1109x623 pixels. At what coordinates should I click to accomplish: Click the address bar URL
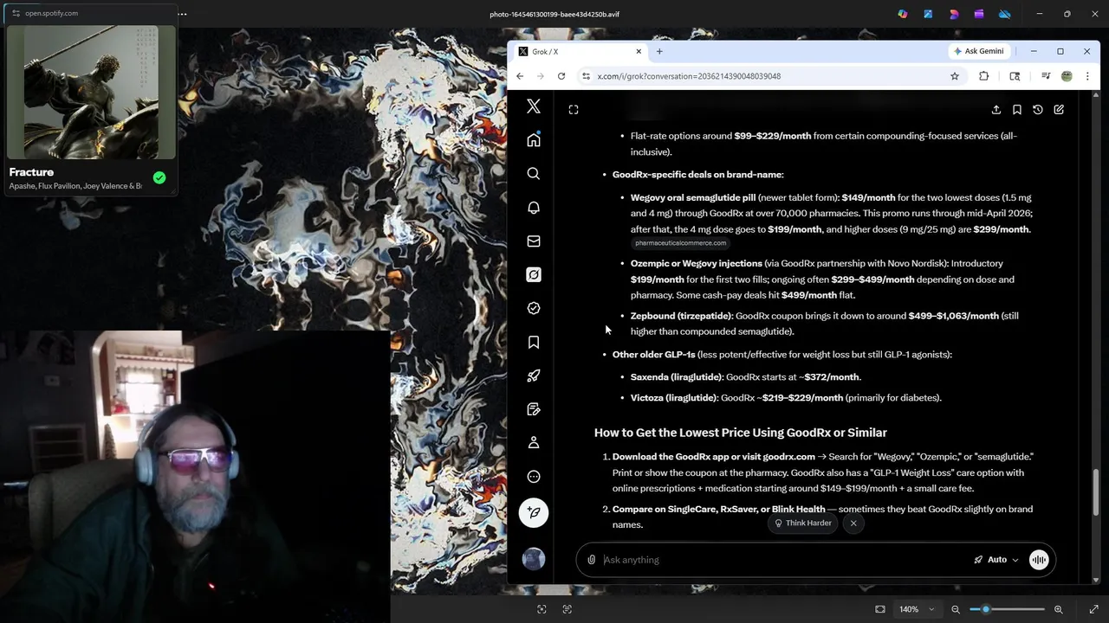[689, 76]
